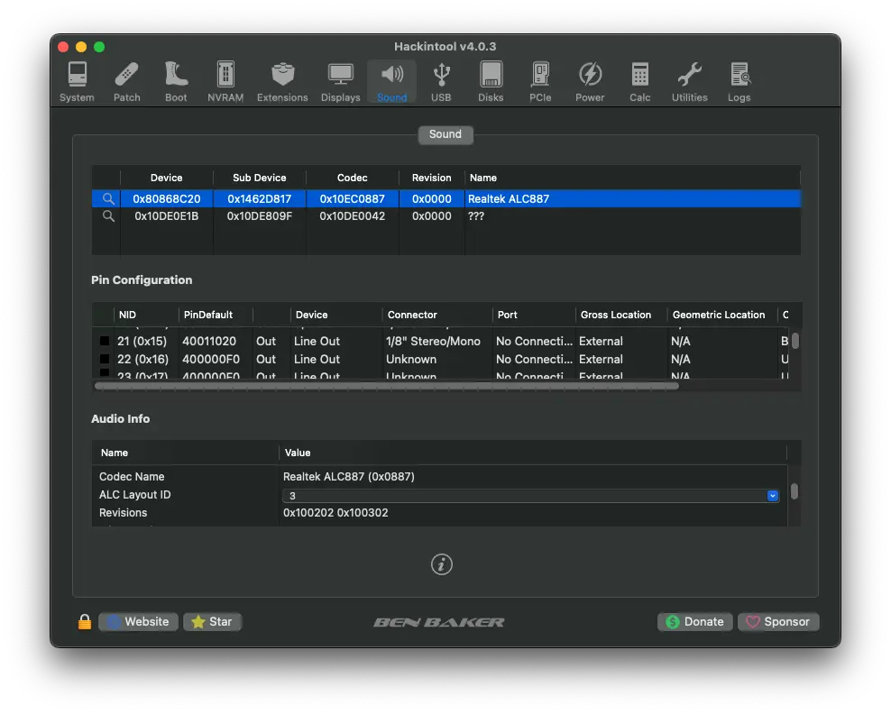Open the Disks toolbar icon
891x714 pixels.
pos(491,75)
